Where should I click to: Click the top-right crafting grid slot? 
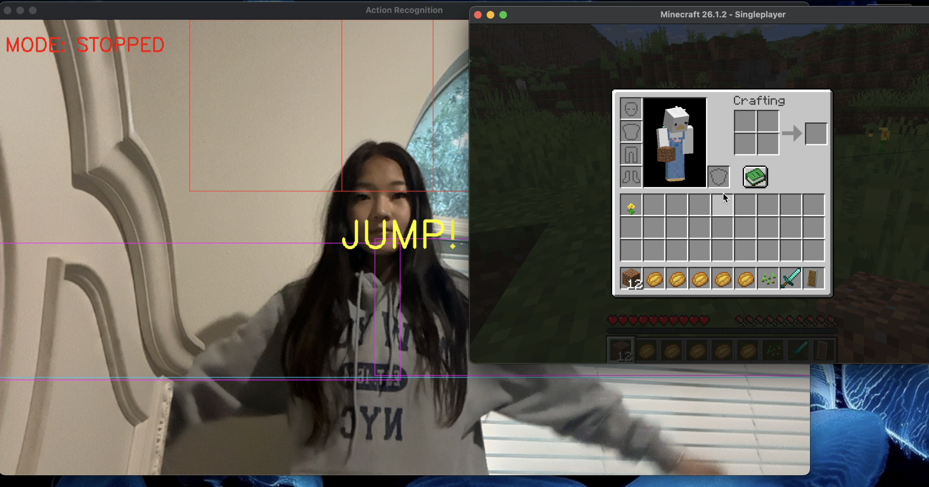click(768, 121)
